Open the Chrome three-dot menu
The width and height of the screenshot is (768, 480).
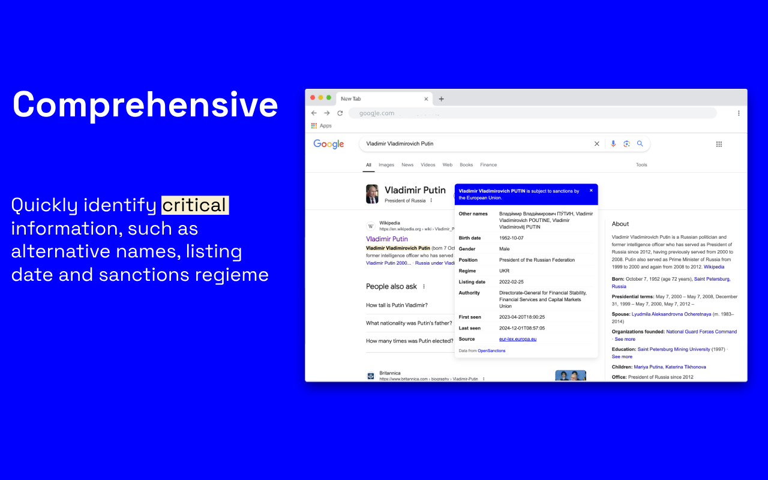[739, 113]
